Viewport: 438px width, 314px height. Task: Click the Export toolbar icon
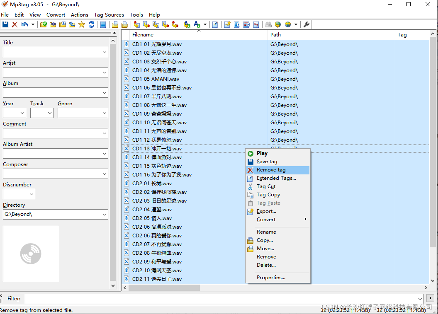pyautogui.click(x=227, y=24)
